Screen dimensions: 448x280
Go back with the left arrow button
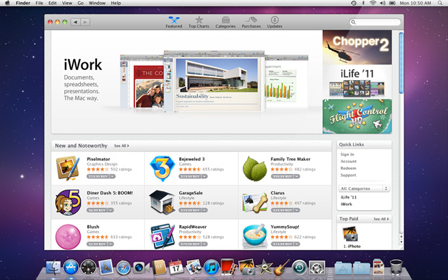(75, 22)
